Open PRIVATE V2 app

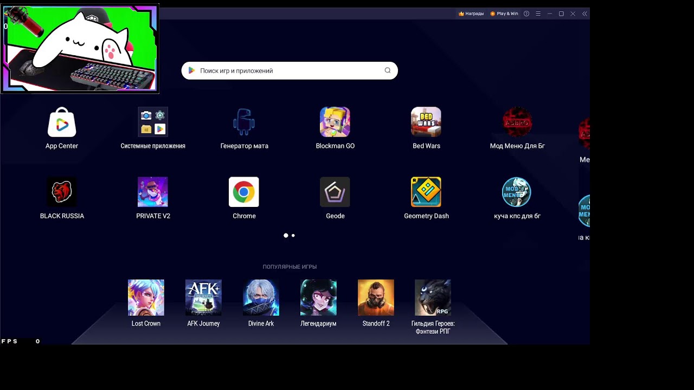coord(153,192)
